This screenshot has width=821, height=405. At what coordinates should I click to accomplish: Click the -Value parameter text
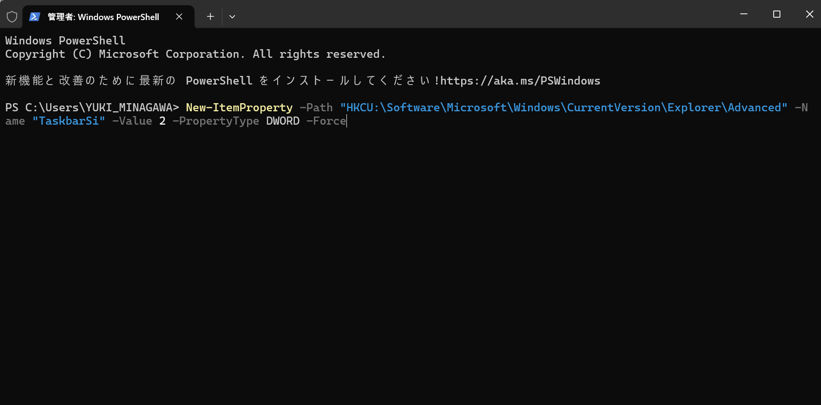pos(132,121)
